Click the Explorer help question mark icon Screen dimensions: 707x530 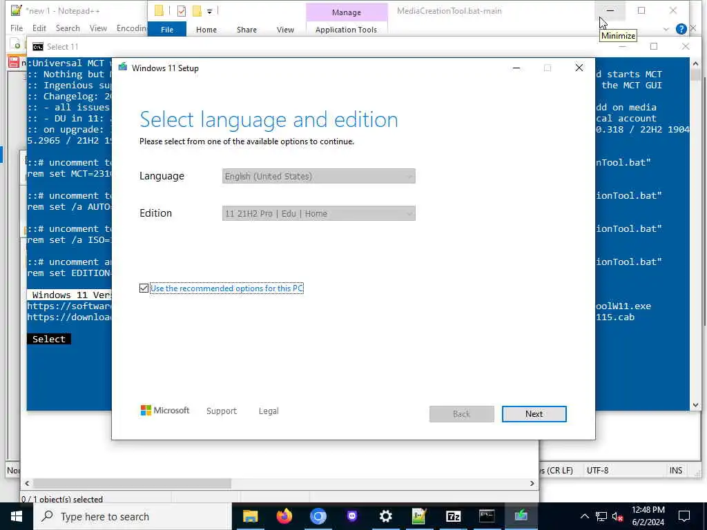click(x=681, y=29)
